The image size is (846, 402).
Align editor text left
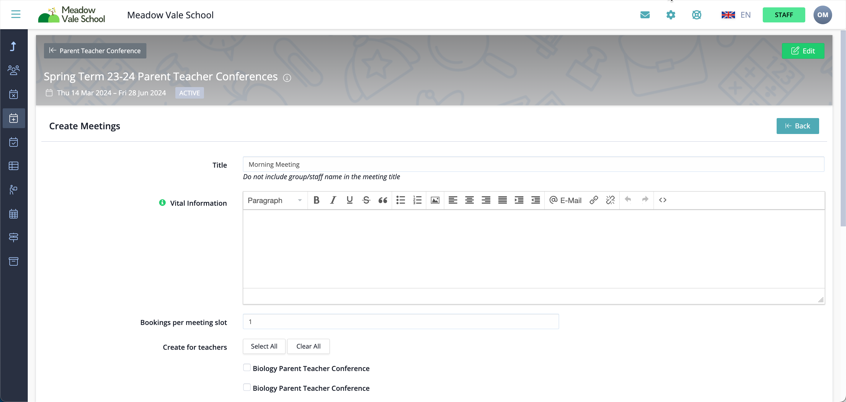(453, 200)
